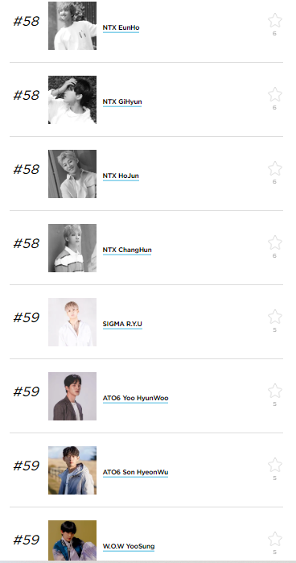The height and width of the screenshot is (563, 296).
Task: Open the NTX EunHo profile link
Action: click(121, 27)
